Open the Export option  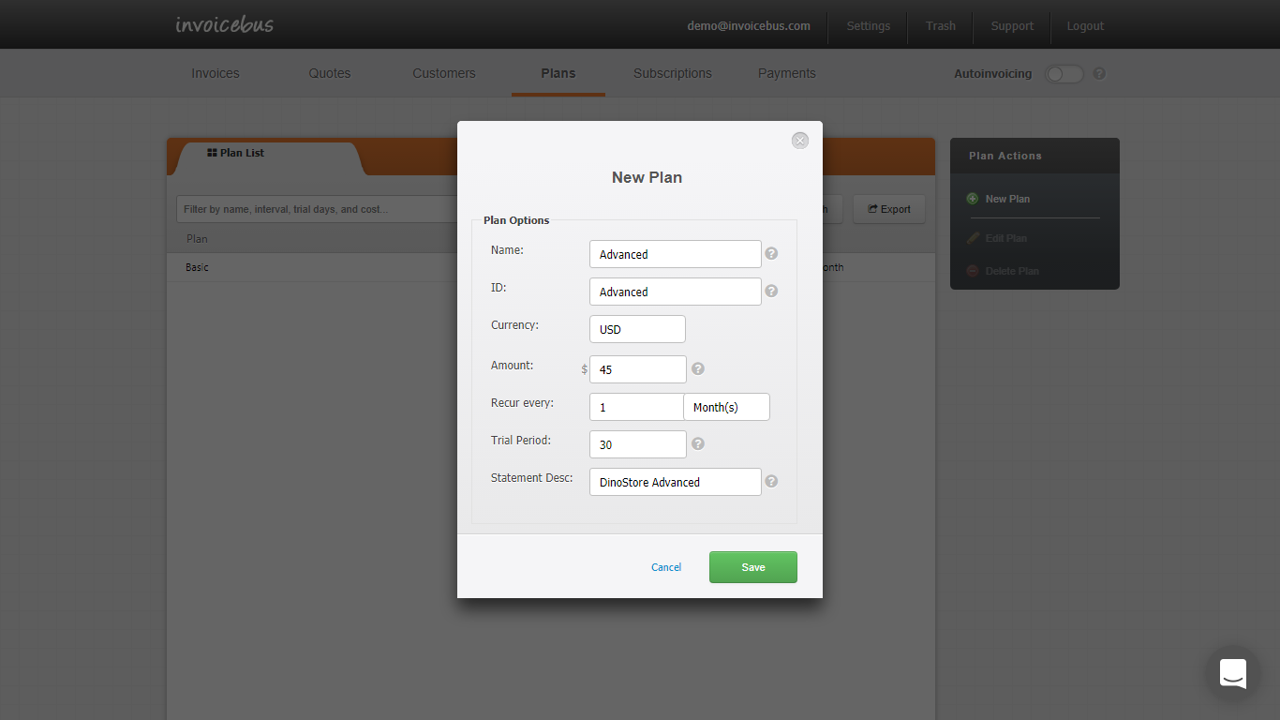[888, 208]
